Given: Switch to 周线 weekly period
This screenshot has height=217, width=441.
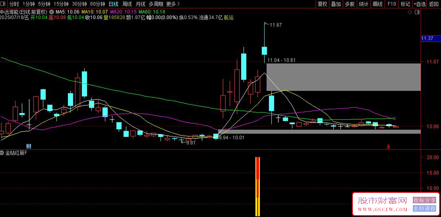Looking at the screenshot, I should 127,4.
